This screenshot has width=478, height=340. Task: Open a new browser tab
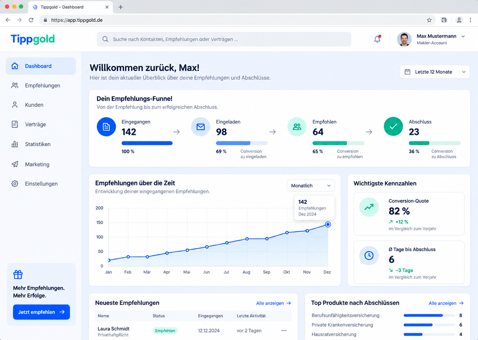[x=120, y=7]
